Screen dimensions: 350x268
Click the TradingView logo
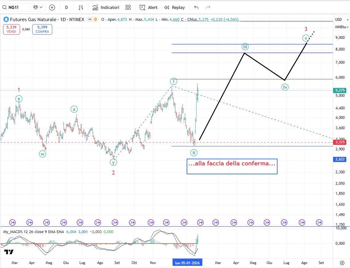tap(9, 252)
